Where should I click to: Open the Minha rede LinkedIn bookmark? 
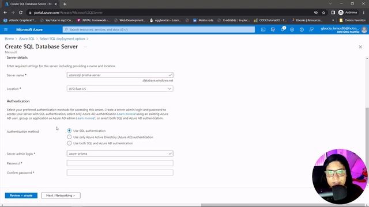coord(203,21)
